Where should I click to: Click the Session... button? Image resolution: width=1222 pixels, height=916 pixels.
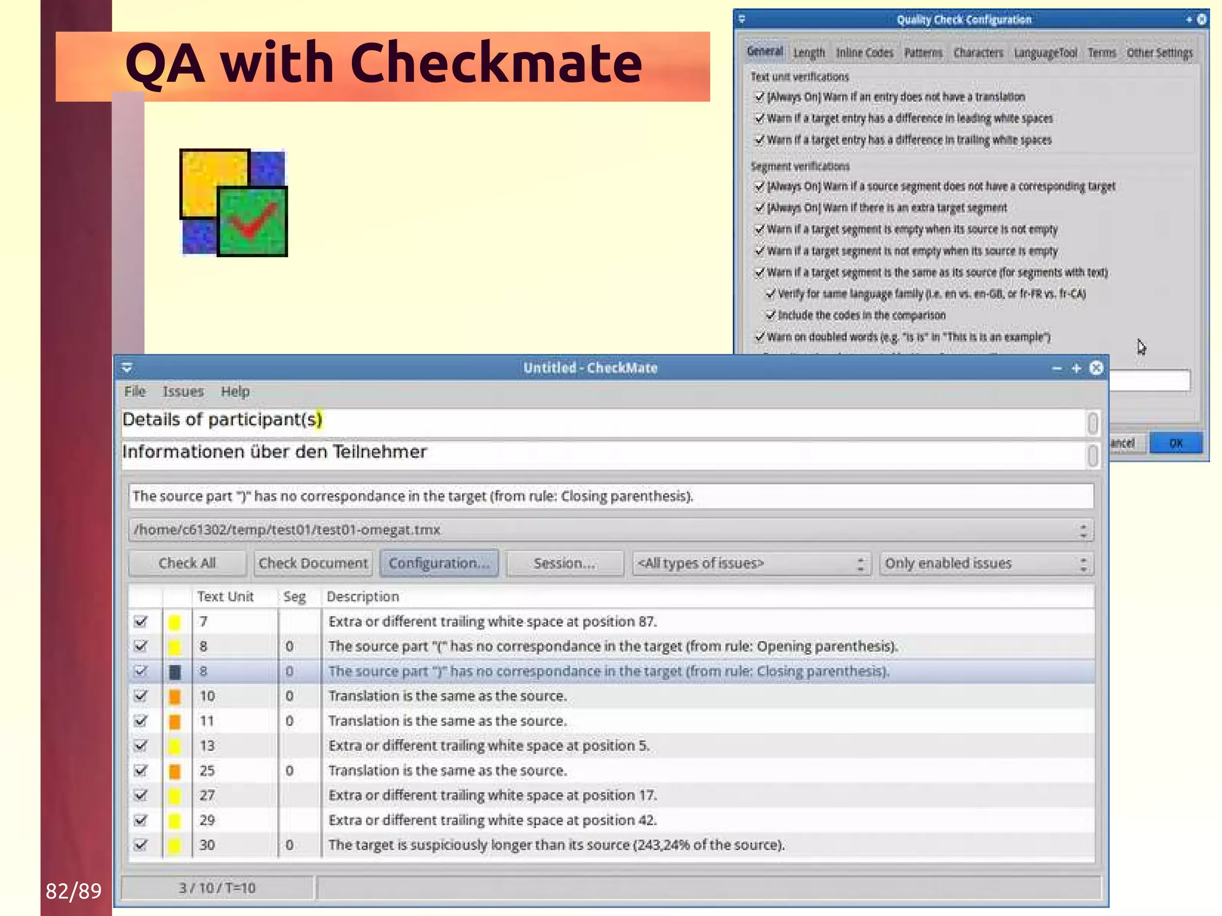(x=564, y=563)
